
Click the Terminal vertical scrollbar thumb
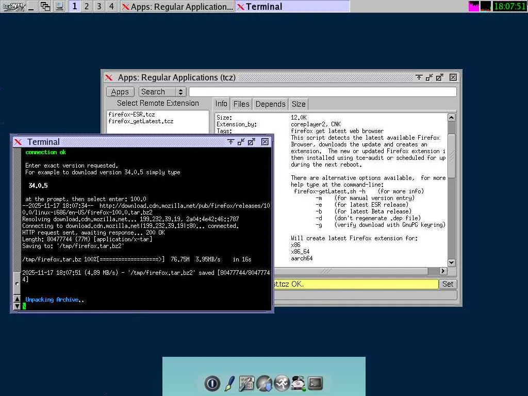coord(17,283)
